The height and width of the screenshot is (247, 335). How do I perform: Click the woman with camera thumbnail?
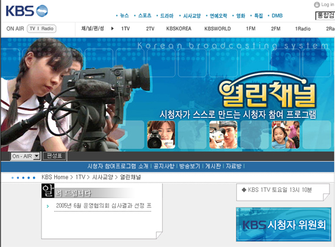pyautogui.click(x=161, y=134)
